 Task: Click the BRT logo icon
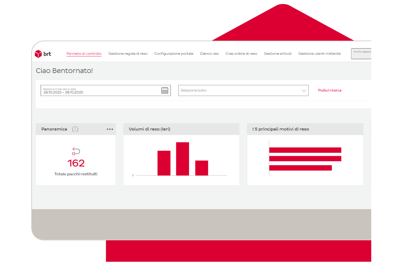point(39,54)
